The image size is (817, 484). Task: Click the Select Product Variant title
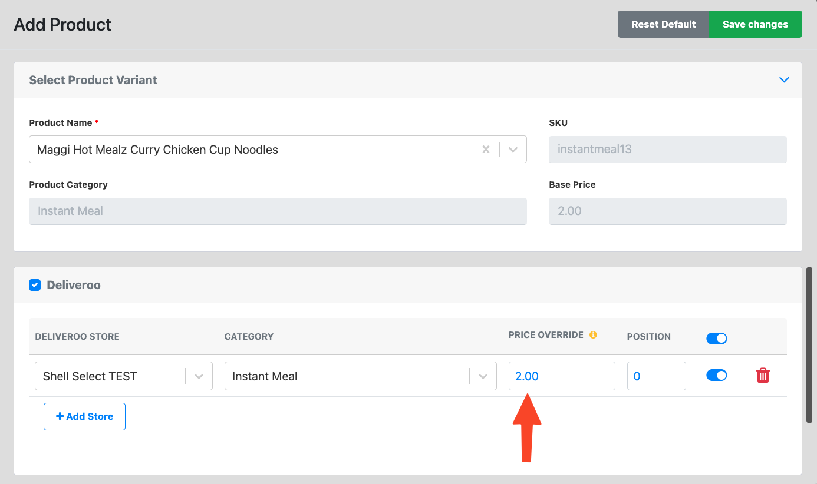pyautogui.click(x=93, y=80)
